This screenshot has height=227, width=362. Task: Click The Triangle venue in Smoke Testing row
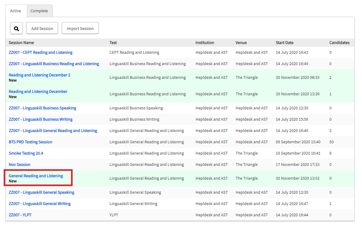247,153
